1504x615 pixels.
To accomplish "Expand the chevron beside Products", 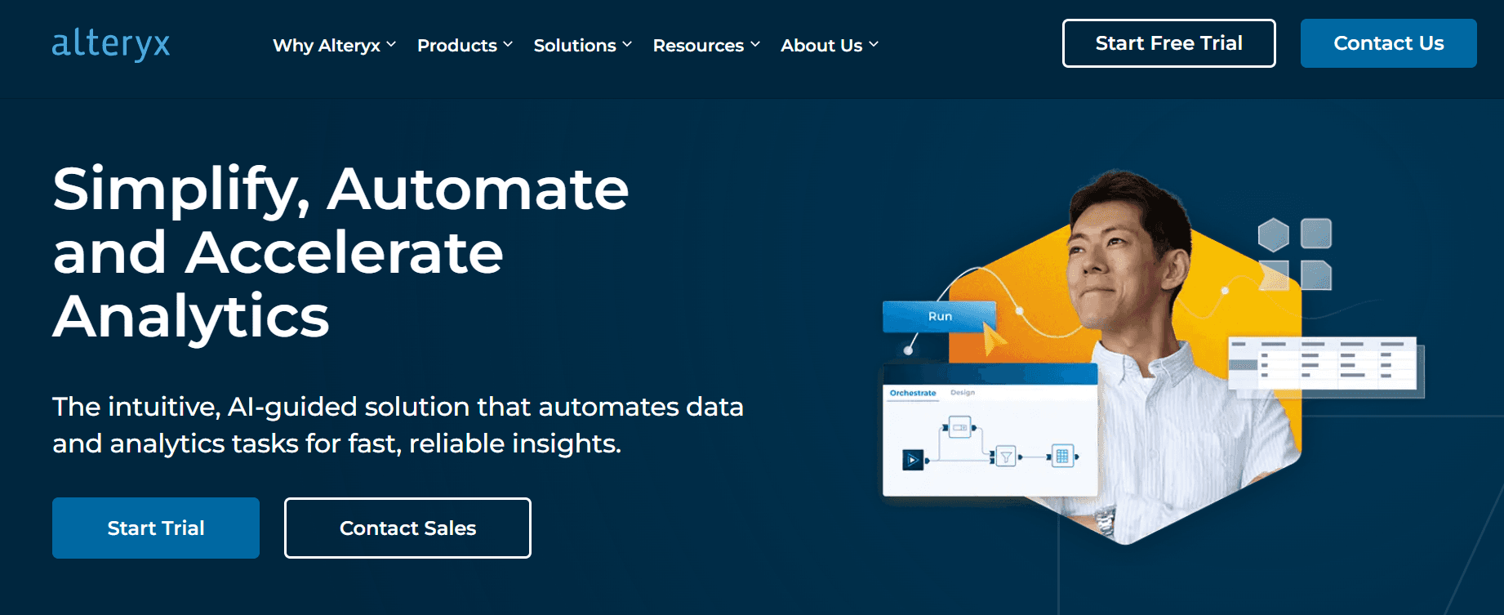I will pyautogui.click(x=508, y=44).
